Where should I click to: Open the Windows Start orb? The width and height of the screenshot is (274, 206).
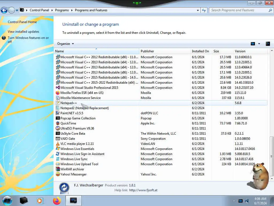(7, 201)
